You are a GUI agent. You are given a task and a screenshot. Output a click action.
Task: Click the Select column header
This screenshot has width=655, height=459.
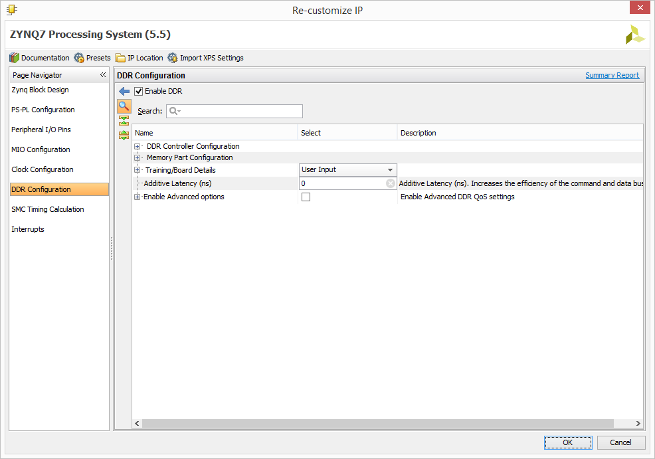[x=347, y=133]
